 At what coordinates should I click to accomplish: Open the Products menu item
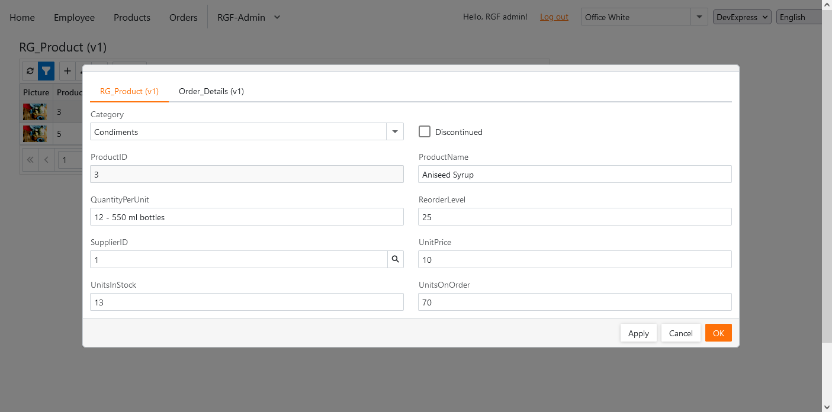click(x=132, y=17)
